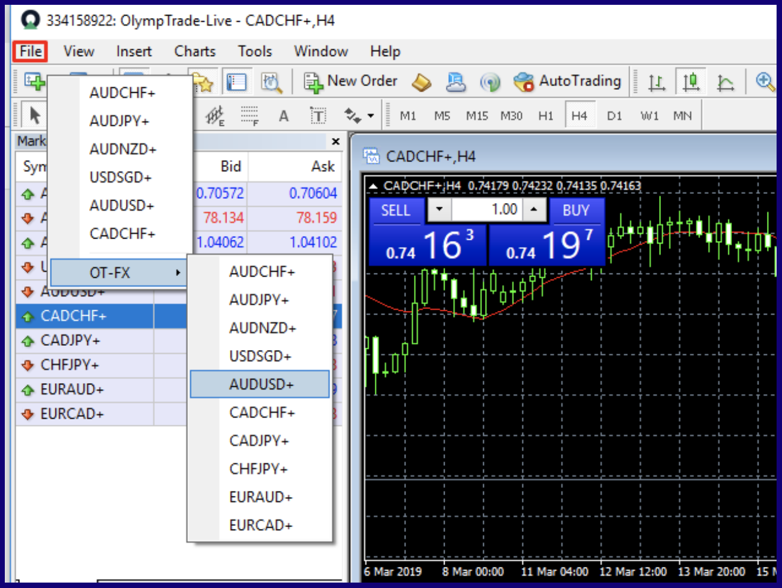The image size is (782, 588).
Task: Collapse One Click Trading triangle on chart
Action: [x=373, y=186]
